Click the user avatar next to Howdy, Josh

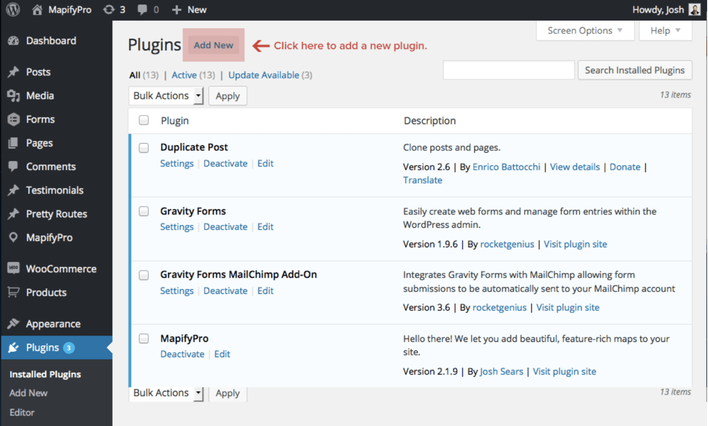pos(694,10)
